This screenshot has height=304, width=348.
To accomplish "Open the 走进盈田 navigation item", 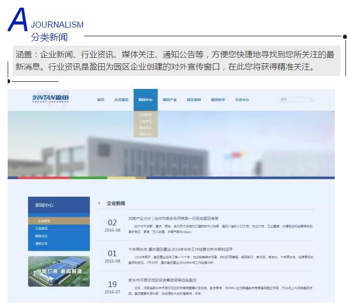I will [x=121, y=100].
